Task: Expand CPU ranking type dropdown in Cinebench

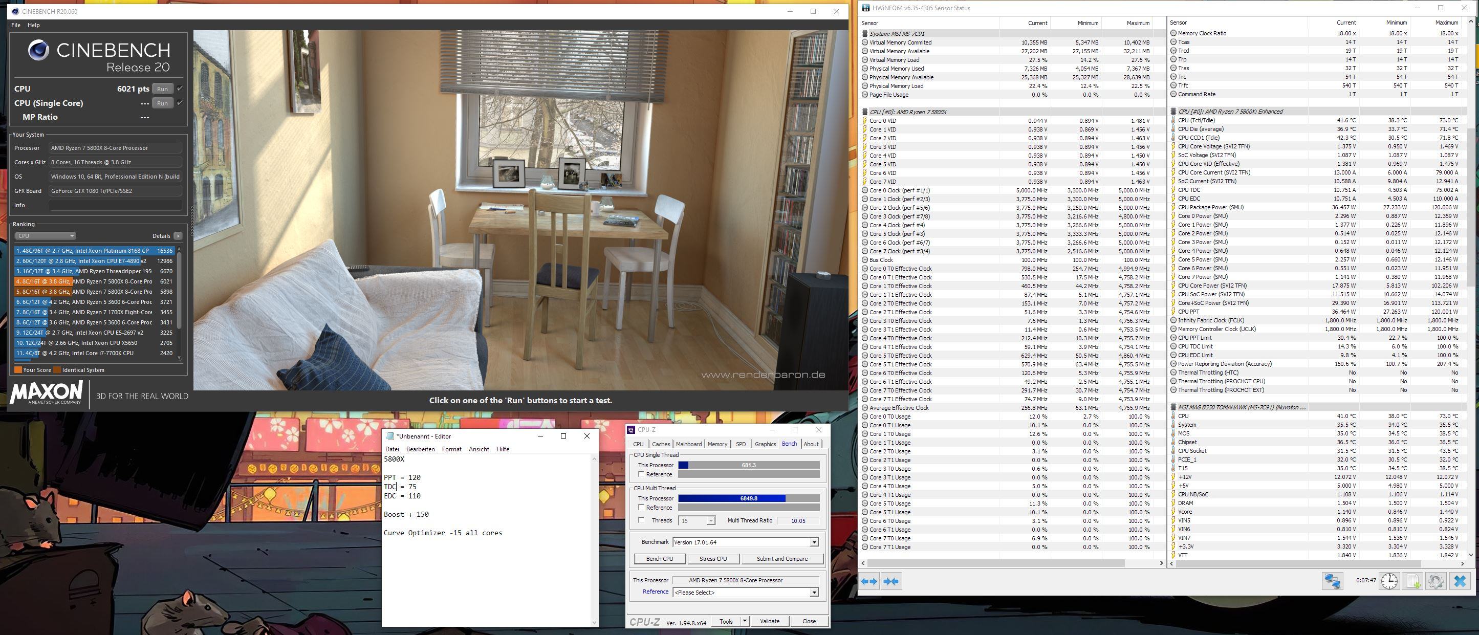Action: point(46,236)
